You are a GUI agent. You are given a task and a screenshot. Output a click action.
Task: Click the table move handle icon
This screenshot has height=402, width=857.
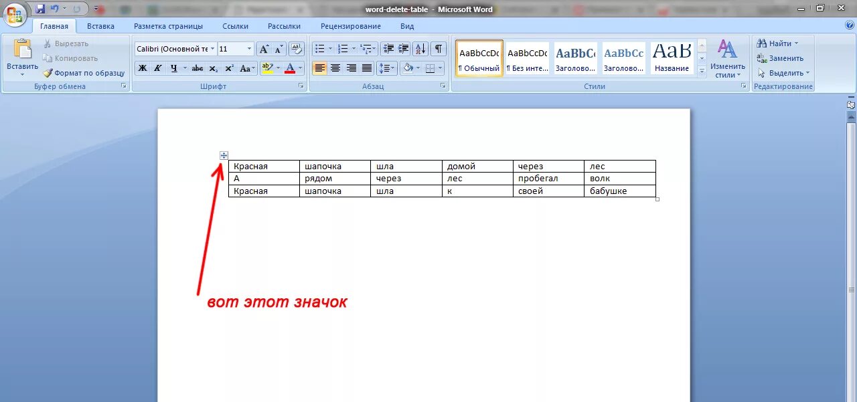click(x=224, y=155)
